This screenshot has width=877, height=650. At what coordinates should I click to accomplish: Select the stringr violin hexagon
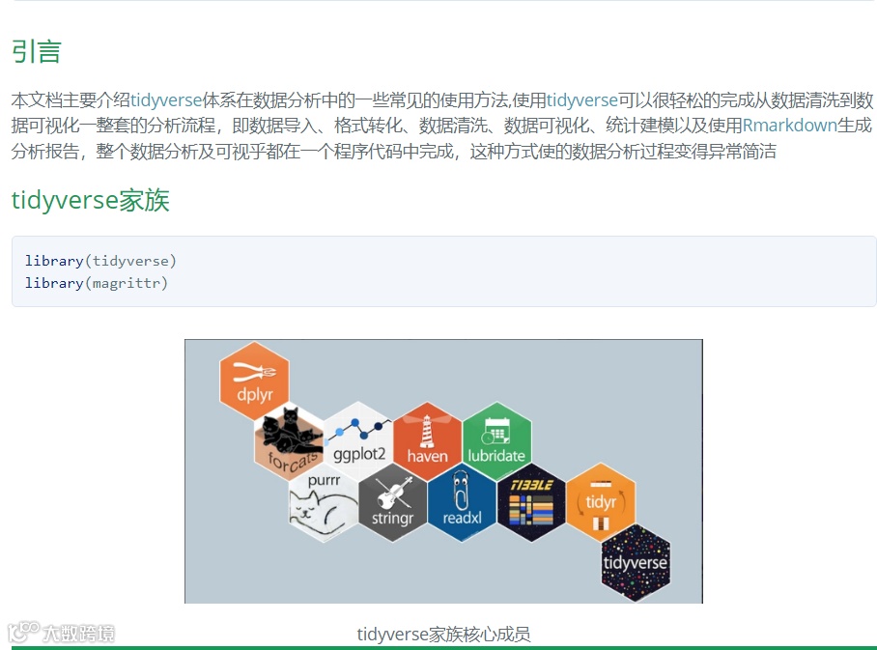pyautogui.click(x=393, y=503)
